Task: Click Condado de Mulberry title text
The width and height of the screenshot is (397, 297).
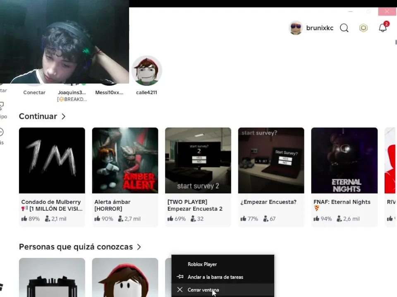Action: 52,205
